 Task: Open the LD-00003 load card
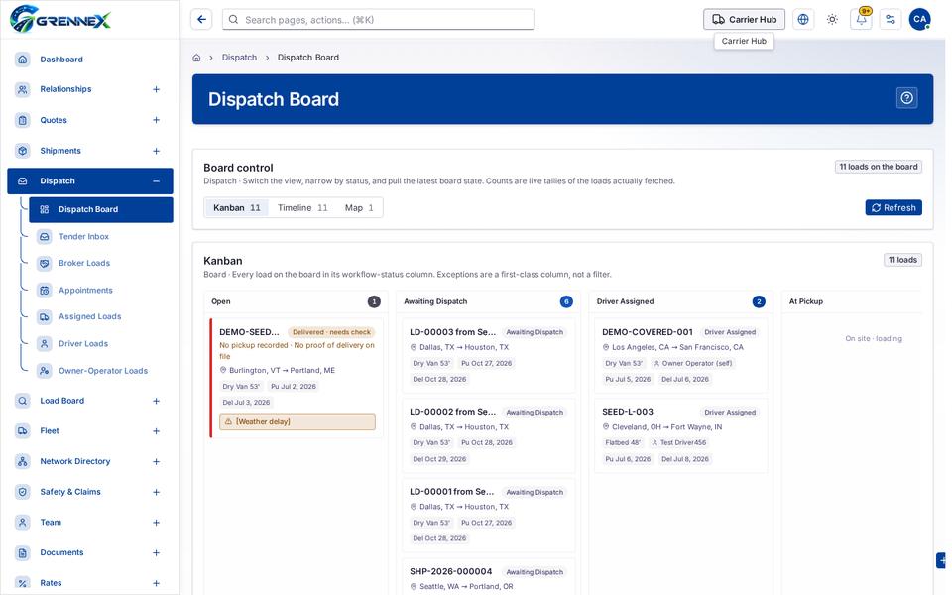[489, 356]
